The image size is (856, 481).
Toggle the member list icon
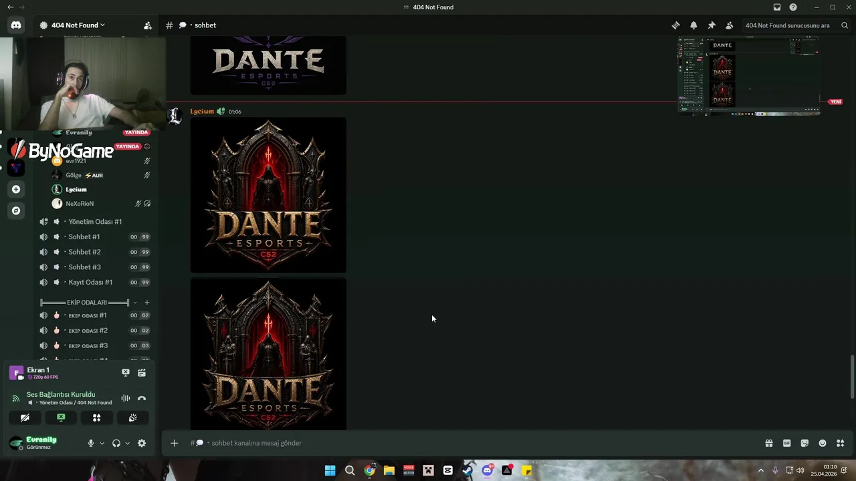pos(730,25)
